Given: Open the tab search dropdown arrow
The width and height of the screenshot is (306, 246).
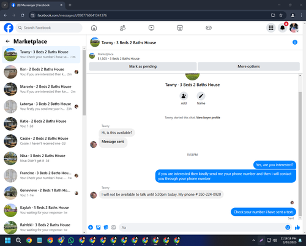Looking at the screenshot, I should [4, 5].
